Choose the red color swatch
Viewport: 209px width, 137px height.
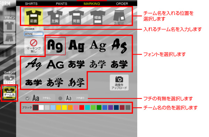82,107
